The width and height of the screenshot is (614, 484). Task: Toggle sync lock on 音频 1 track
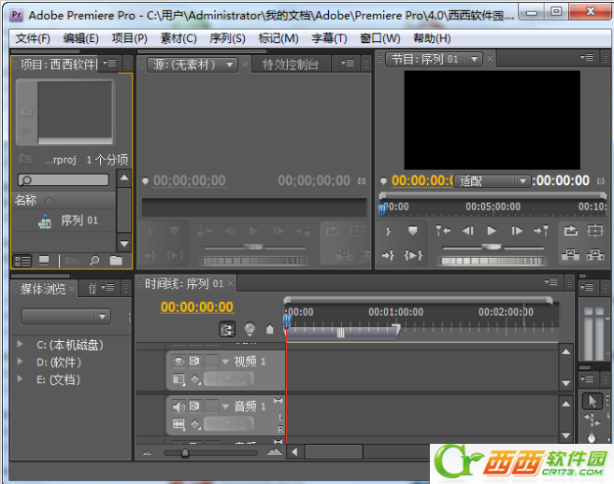pyautogui.click(x=194, y=406)
